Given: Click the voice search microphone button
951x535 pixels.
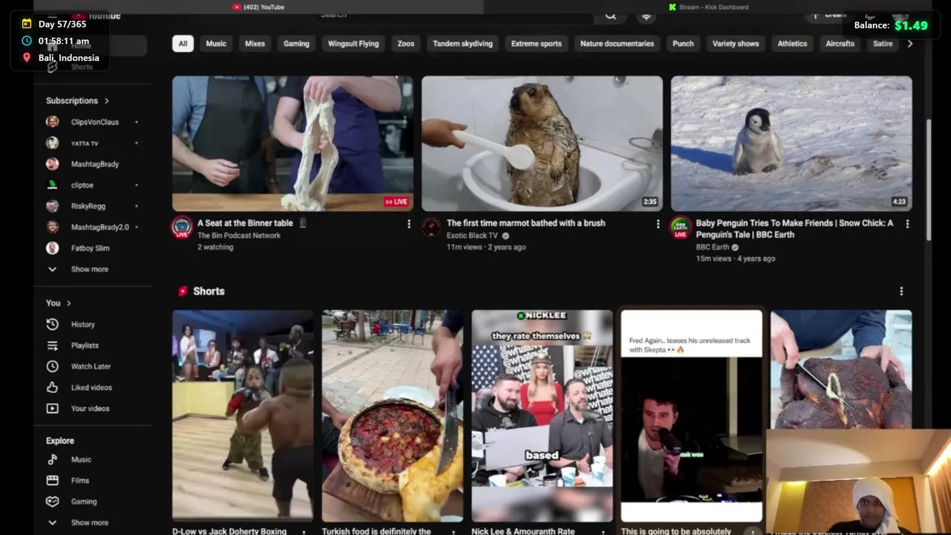Looking at the screenshot, I should (x=646, y=15).
